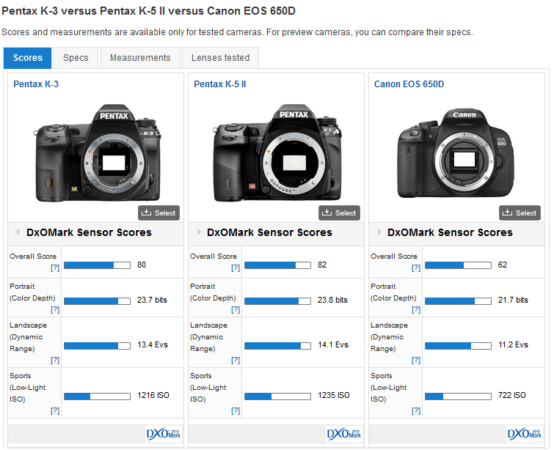Click the 1216 ISO value

coord(153,395)
